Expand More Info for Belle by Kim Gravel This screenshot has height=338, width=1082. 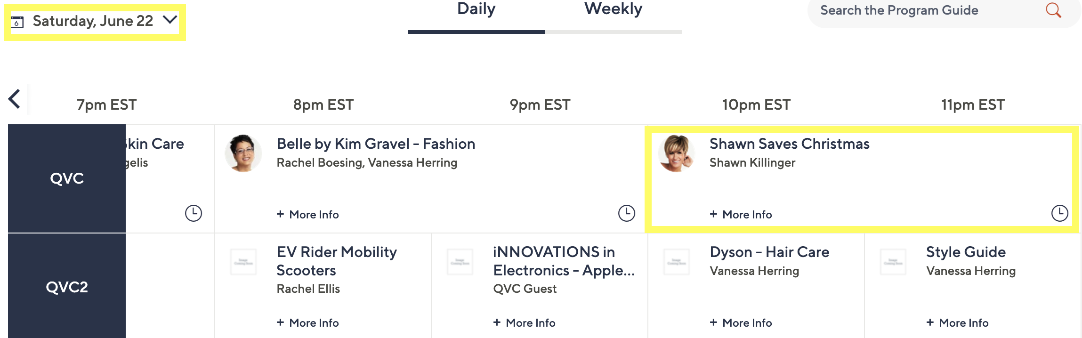308,215
